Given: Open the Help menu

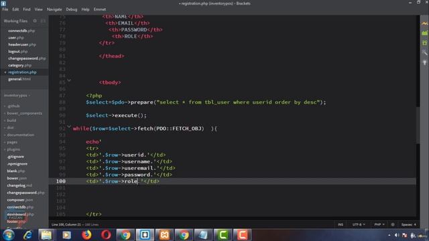Looking at the screenshot, I should 85,9.
